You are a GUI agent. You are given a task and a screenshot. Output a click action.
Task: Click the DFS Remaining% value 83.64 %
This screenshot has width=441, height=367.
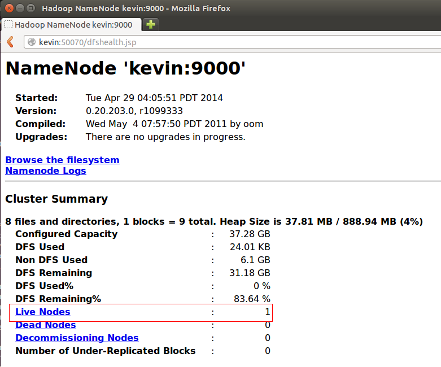(x=252, y=298)
